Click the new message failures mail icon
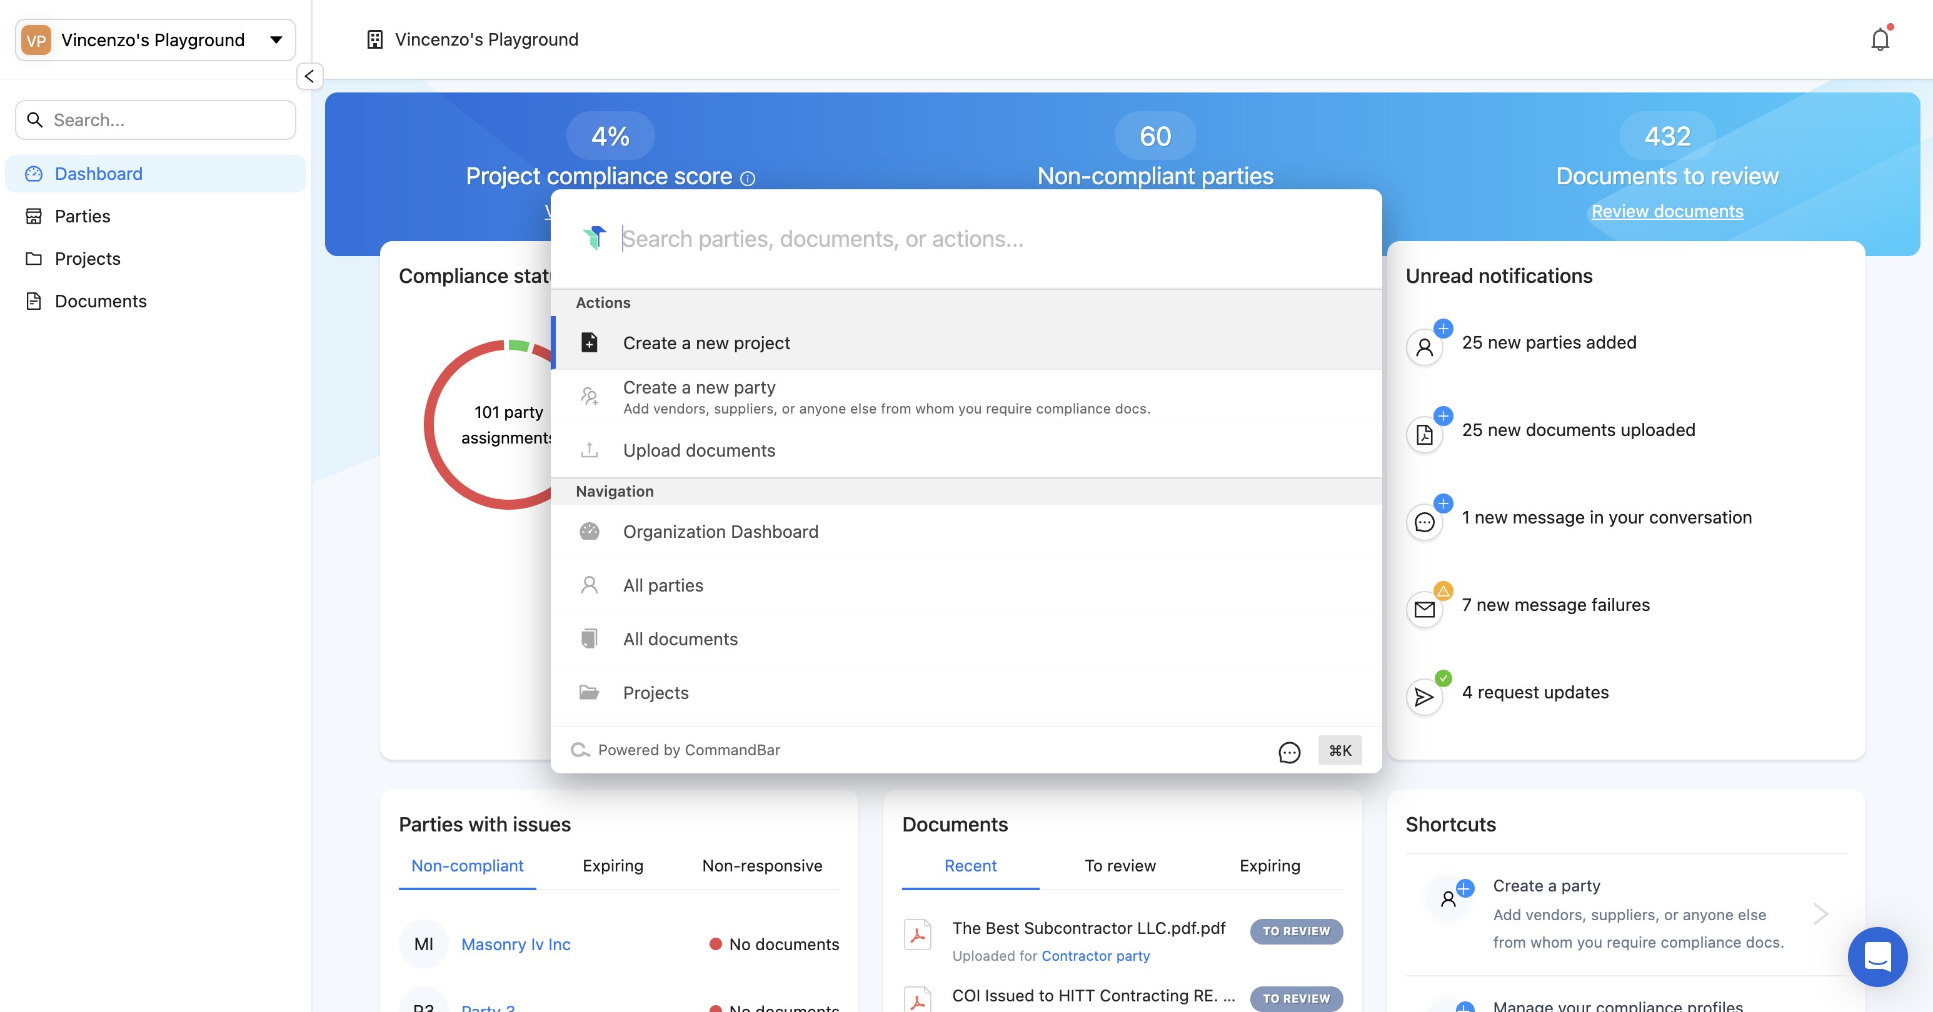The height and width of the screenshot is (1012, 1933). 1423,608
